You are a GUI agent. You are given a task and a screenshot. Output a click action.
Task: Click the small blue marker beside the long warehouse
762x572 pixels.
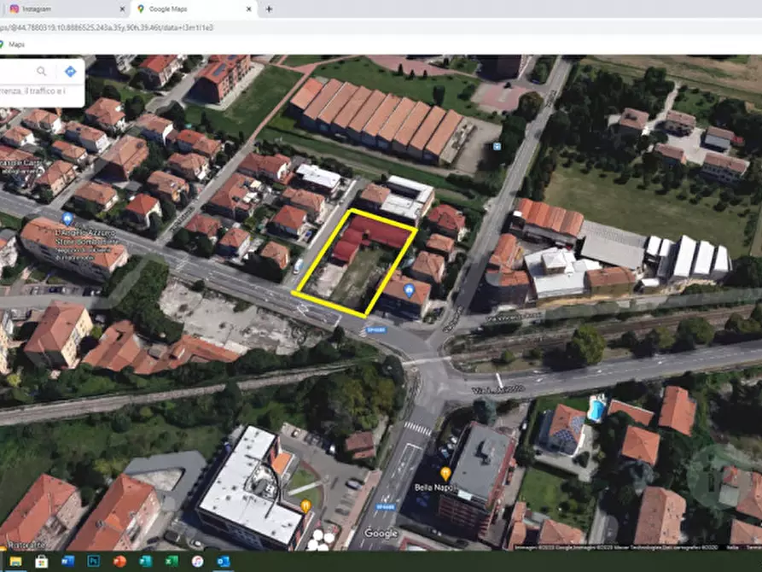[x=497, y=146]
